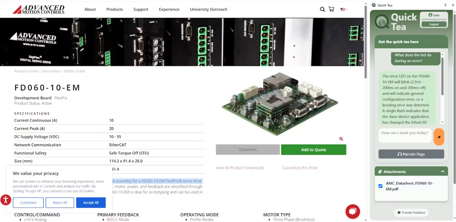Click the EtherCAT value in specifications

(118, 145)
